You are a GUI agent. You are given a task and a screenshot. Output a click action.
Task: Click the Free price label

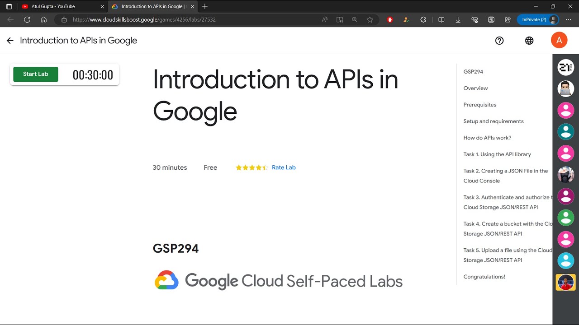coord(210,167)
